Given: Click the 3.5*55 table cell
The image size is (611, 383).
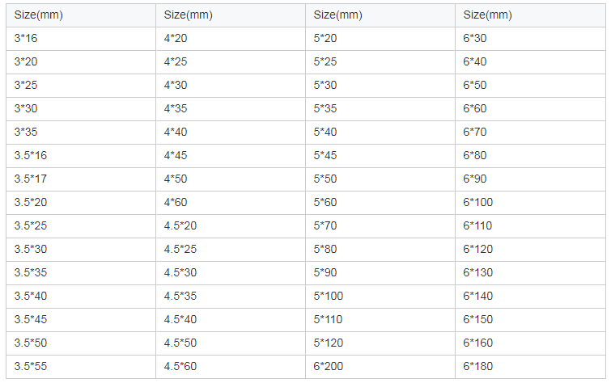Looking at the screenshot, I should pos(81,367).
